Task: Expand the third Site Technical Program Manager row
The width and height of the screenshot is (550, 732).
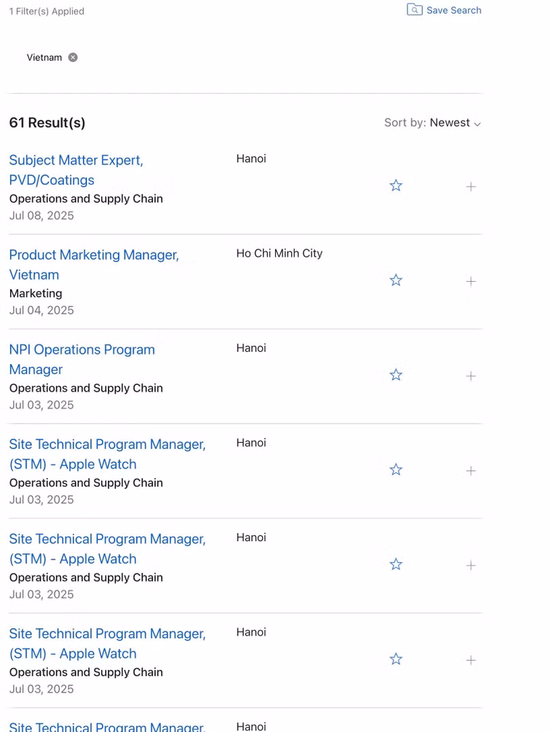Action: tap(471, 660)
